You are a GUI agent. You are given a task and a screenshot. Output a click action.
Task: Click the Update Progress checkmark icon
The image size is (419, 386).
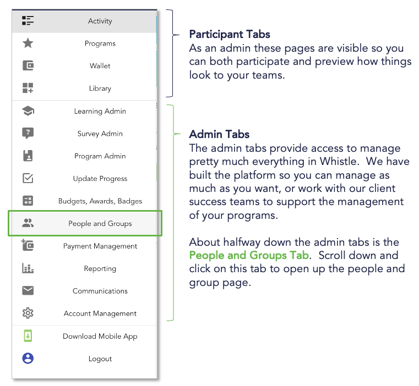click(x=28, y=178)
